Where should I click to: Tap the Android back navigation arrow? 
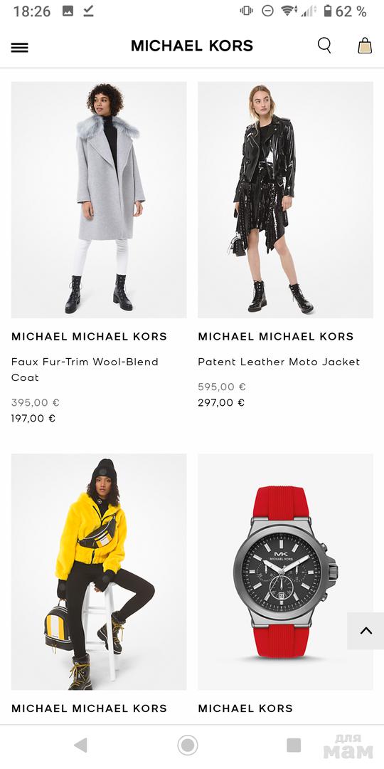click(81, 746)
